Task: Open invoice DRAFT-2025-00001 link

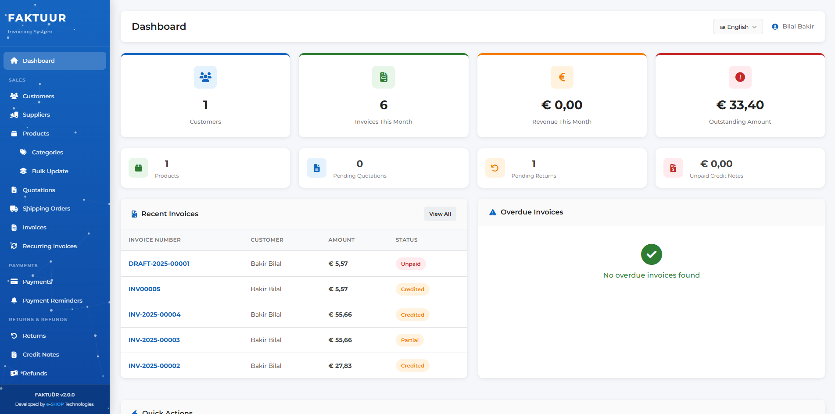Action: 159,264
